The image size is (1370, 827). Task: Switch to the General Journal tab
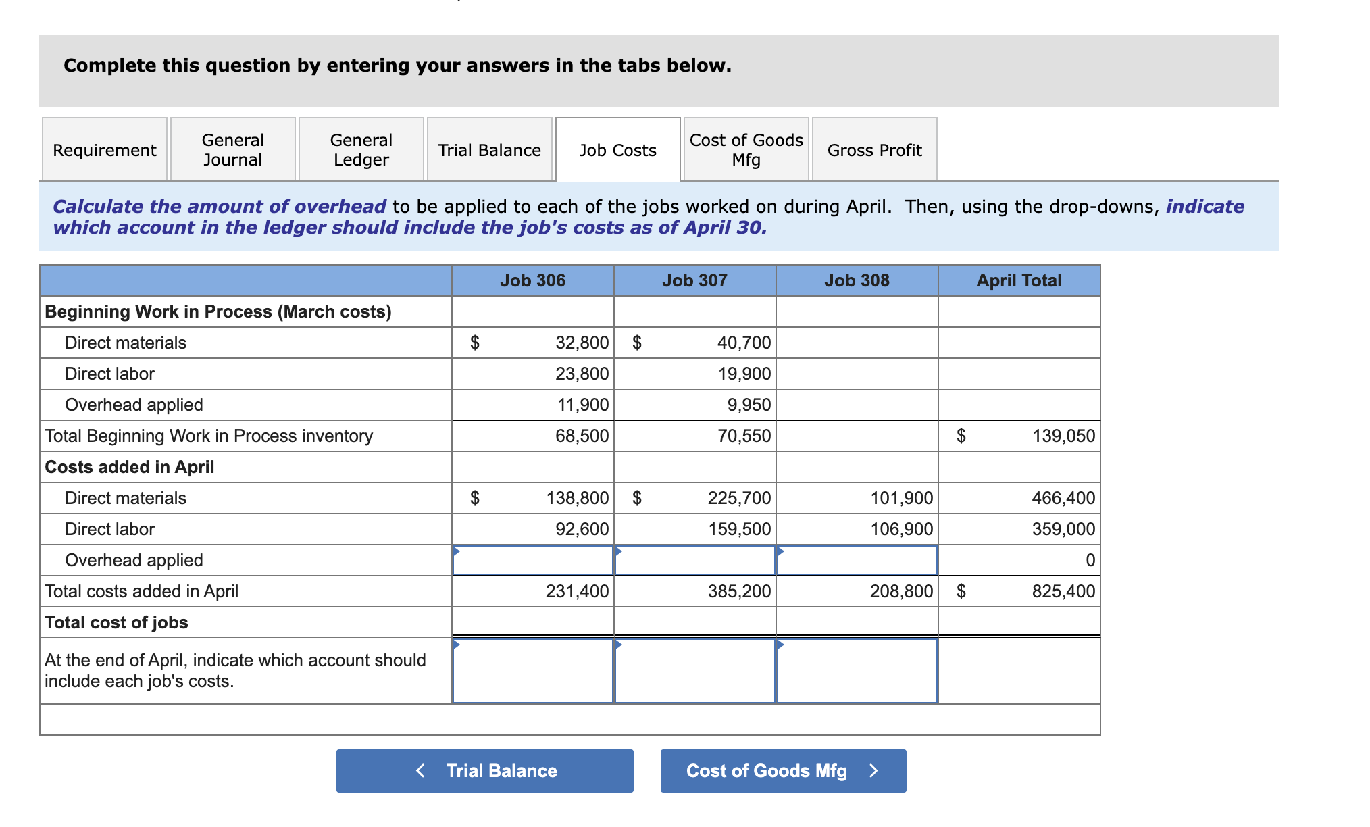tap(232, 149)
